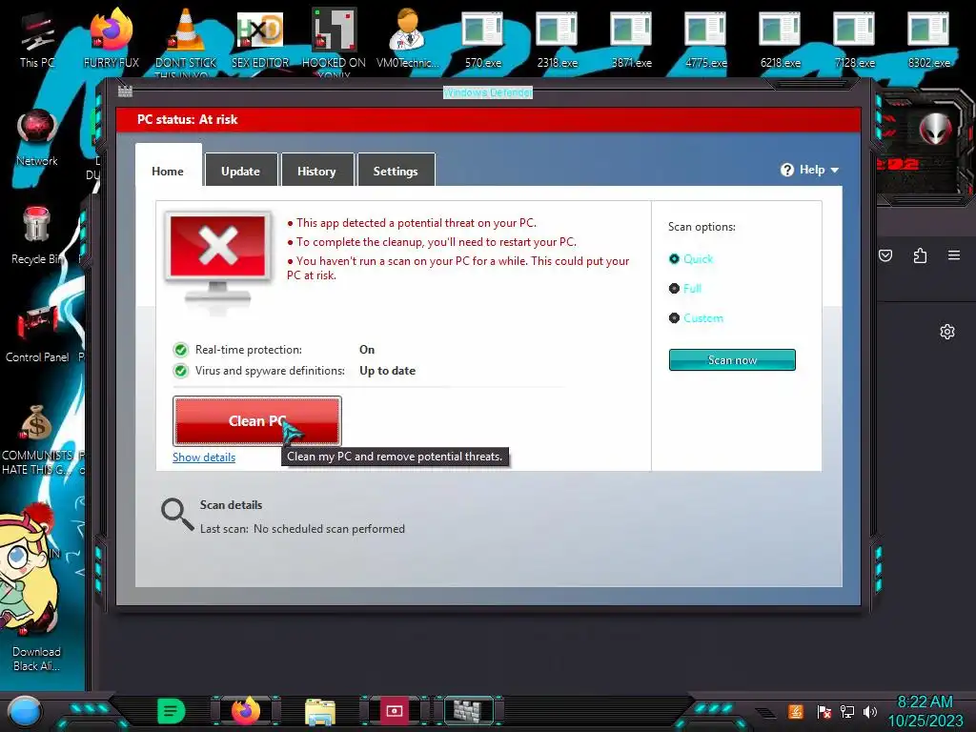Open This PC desktop icon

tap(37, 38)
